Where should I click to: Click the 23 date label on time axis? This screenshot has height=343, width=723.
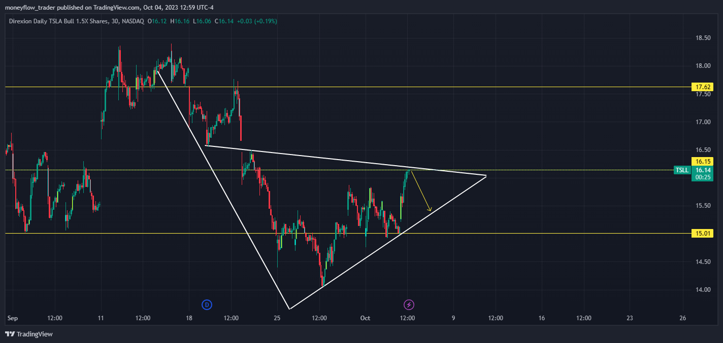coord(630,318)
